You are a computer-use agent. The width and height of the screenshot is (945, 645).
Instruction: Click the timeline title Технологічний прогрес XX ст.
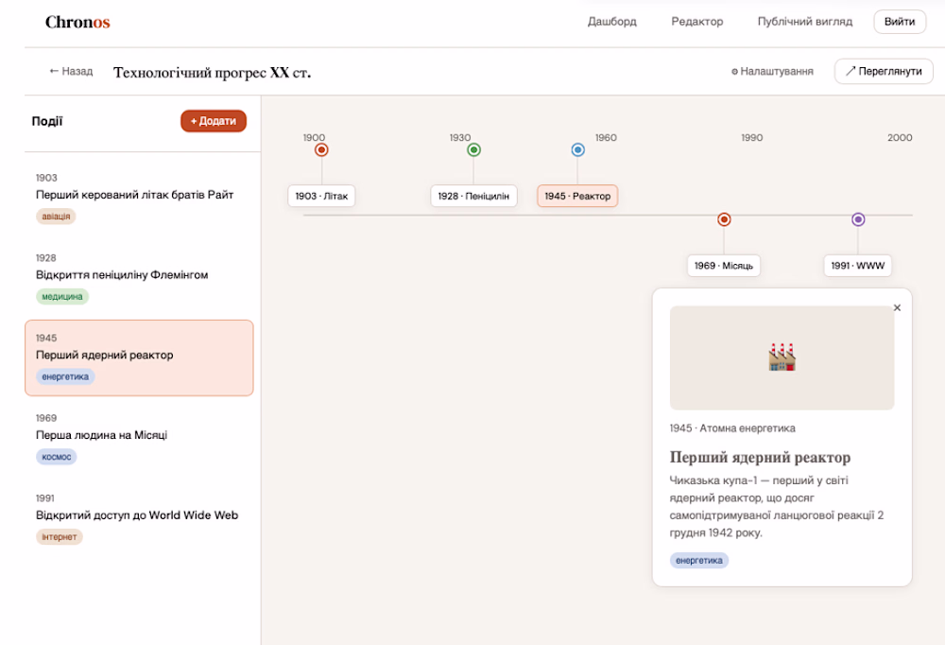tap(212, 73)
